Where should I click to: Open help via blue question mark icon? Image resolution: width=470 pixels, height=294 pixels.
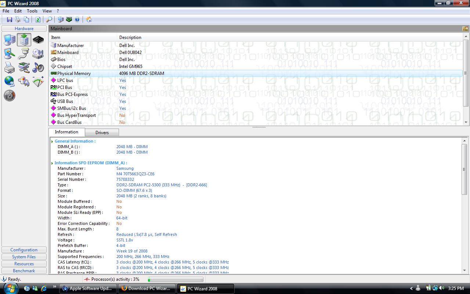tap(77, 19)
